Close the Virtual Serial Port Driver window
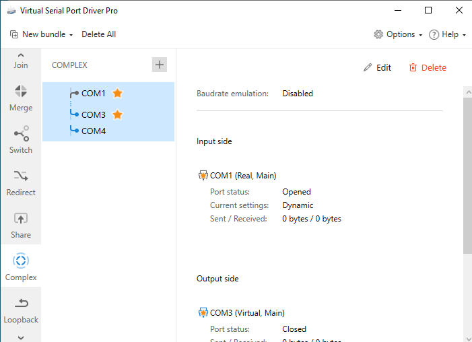Image resolution: width=472 pixels, height=342 pixels. [459, 11]
